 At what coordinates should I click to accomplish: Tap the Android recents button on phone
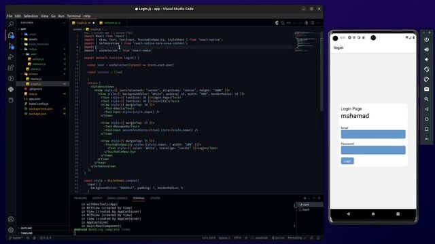coord(398,214)
